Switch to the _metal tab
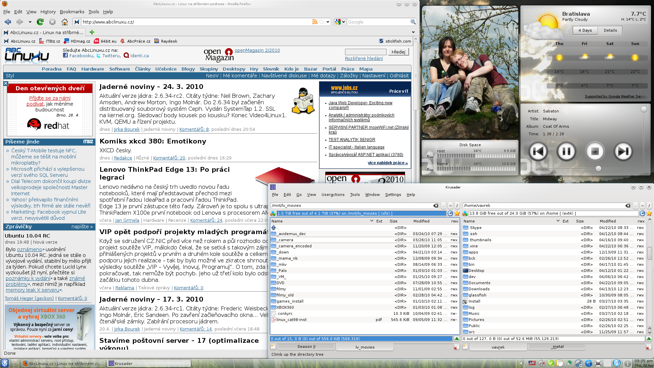This screenshot has height=368, width=654. (557, 347)
